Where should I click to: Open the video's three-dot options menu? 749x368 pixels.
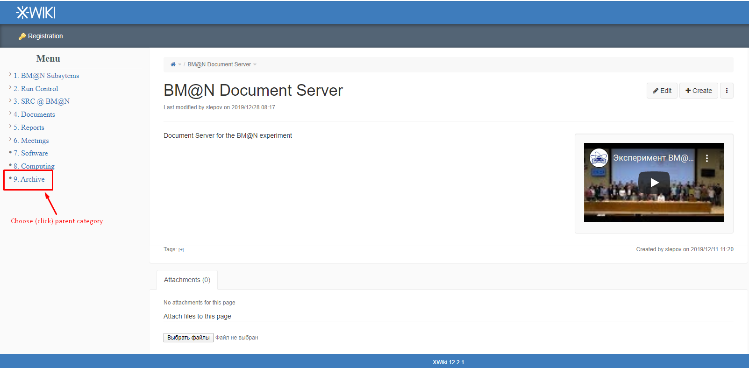click(707, 158)
